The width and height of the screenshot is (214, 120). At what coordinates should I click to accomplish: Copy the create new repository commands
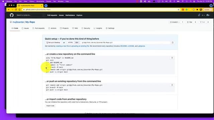(172, 58)
